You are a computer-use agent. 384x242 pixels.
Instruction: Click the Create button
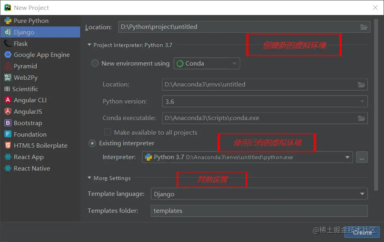coord(362,232)
